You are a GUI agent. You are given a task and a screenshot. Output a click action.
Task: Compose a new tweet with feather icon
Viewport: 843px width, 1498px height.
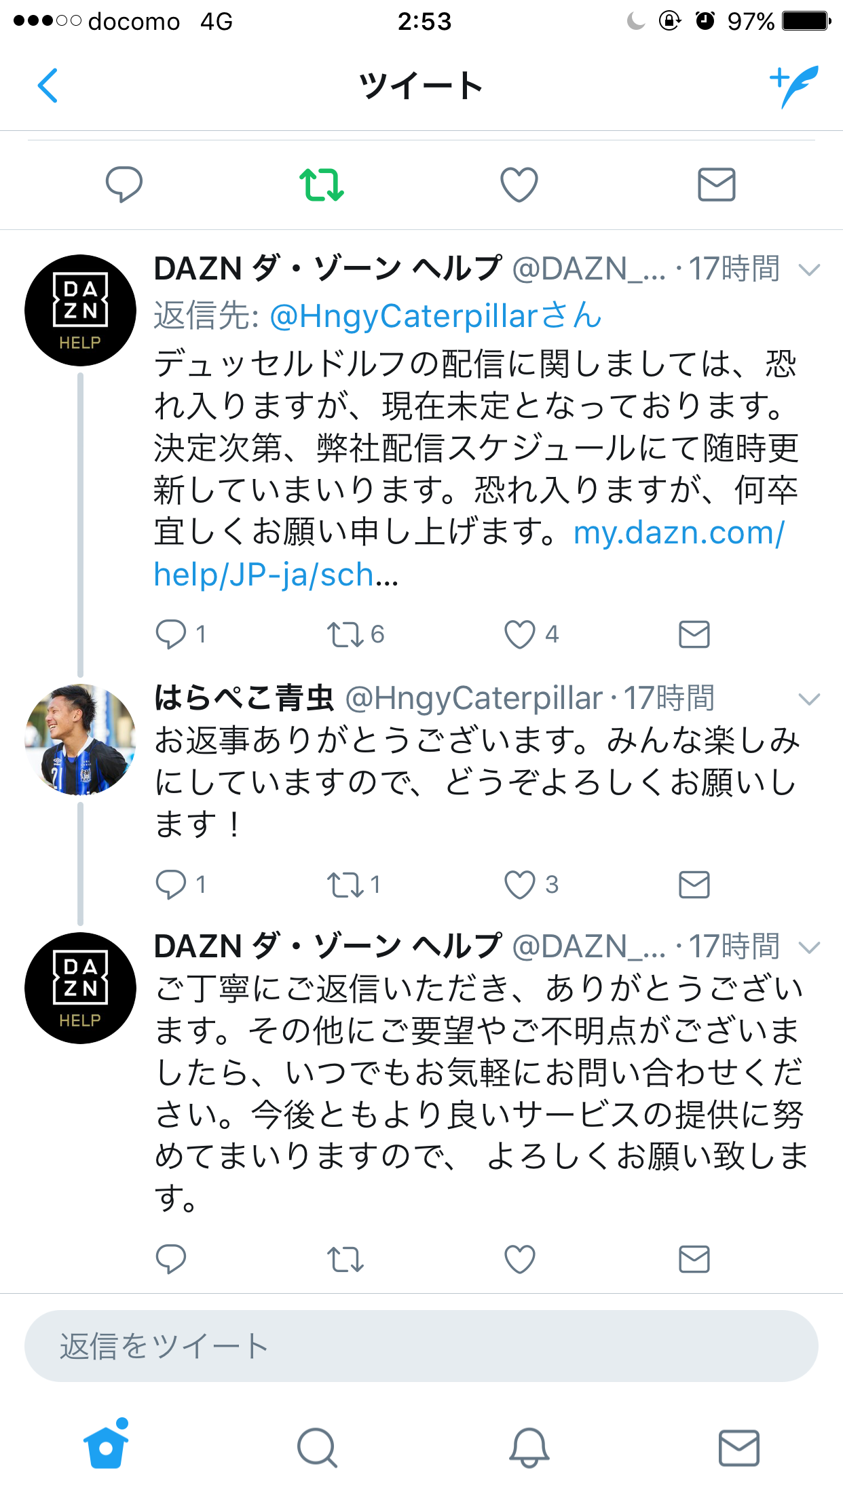(x=793, y=86)
